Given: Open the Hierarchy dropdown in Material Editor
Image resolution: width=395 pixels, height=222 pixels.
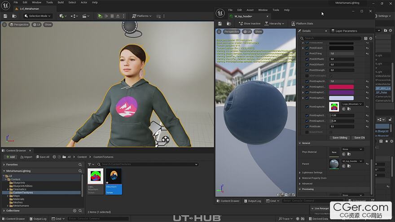Looking at the screenshot, I should point(274,23).
